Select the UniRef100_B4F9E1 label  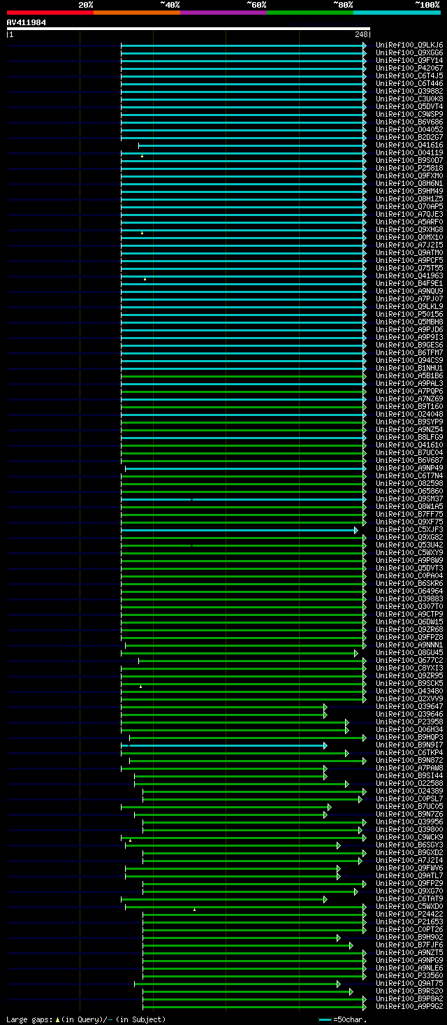click(409, 283)
